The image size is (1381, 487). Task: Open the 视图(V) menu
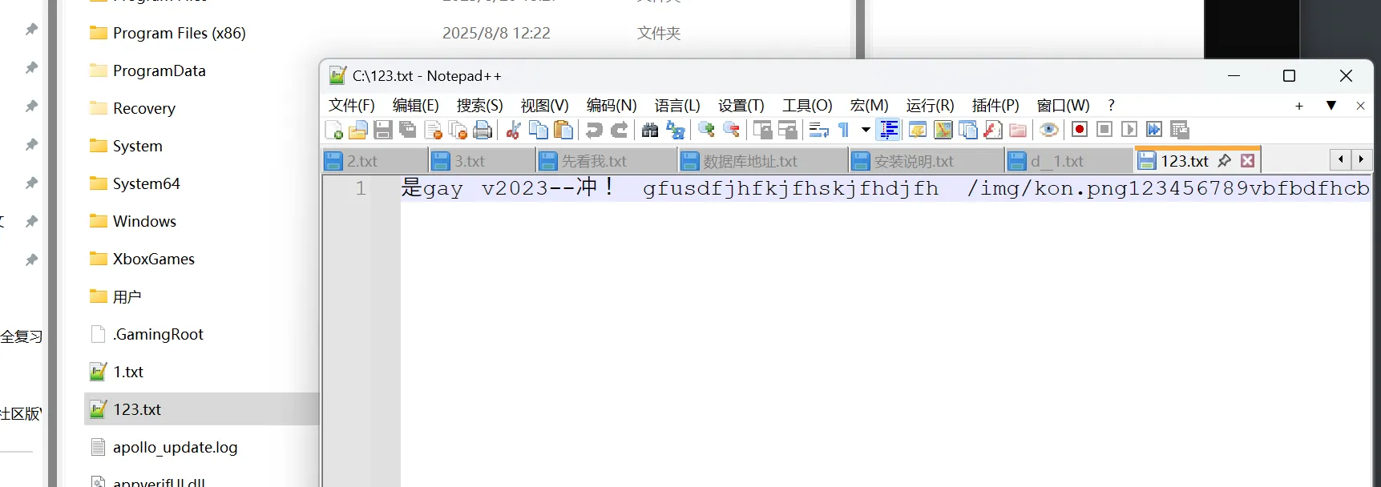[545, 105]
